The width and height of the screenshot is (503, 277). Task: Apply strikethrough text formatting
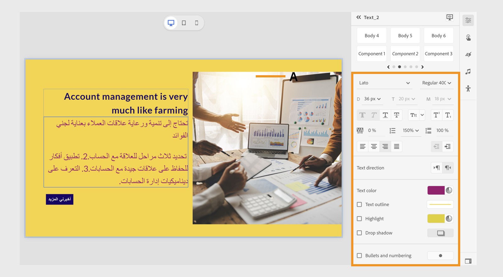(396, 115)
